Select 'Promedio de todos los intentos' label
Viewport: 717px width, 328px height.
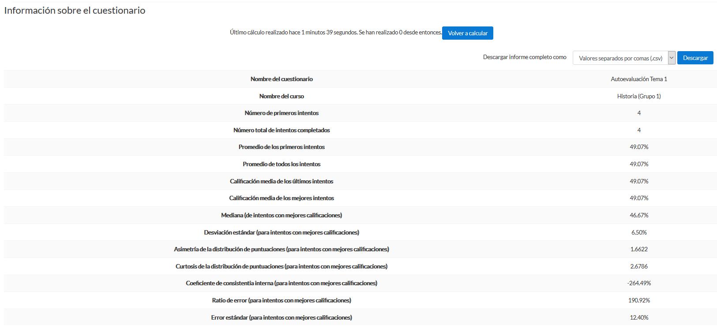point(282,164)
